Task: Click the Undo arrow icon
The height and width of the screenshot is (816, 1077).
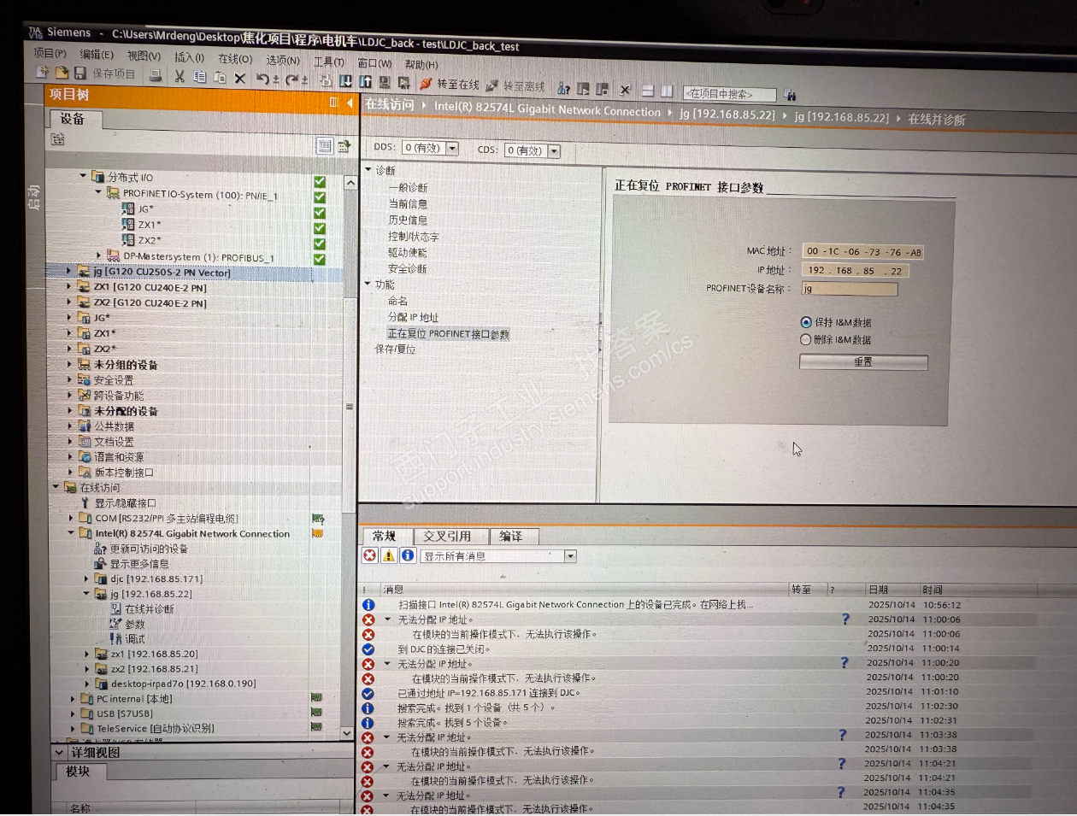Action: pyautogui.click(x=263, y=79)
